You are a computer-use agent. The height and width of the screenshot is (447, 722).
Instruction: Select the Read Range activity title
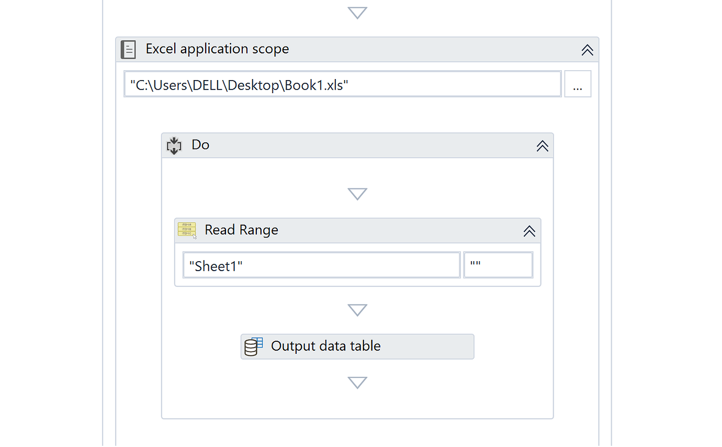pos(241,230)
